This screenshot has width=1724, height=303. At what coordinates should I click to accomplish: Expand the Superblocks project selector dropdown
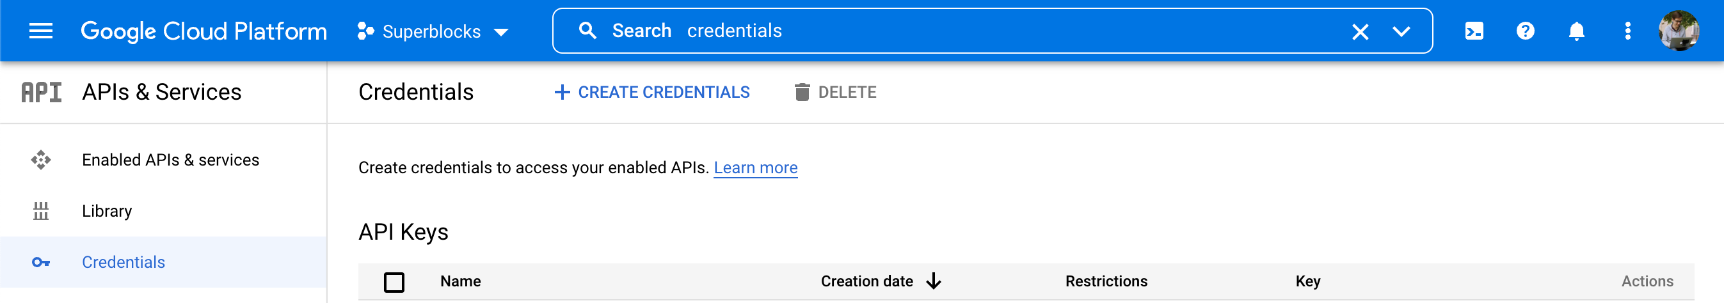coord(433,31)
